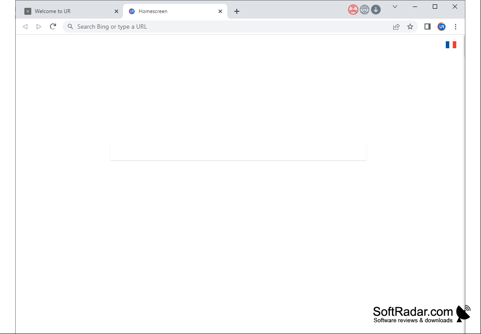Close the Homescreen tab

coord(220,11)
